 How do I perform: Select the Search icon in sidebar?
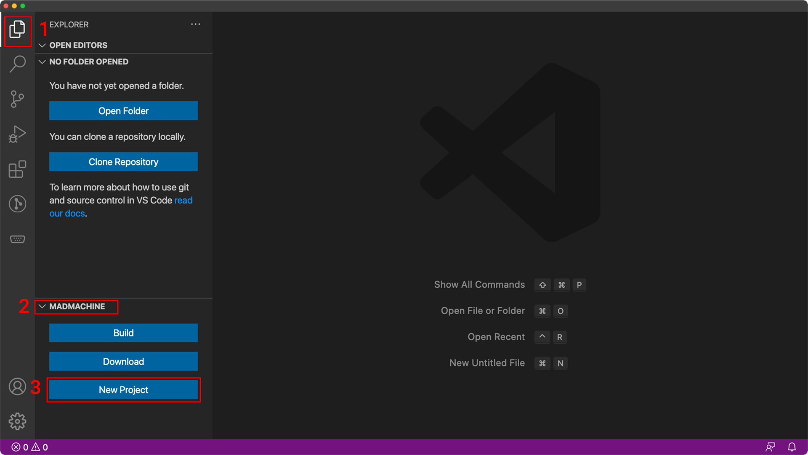click(x=17, y=64)
